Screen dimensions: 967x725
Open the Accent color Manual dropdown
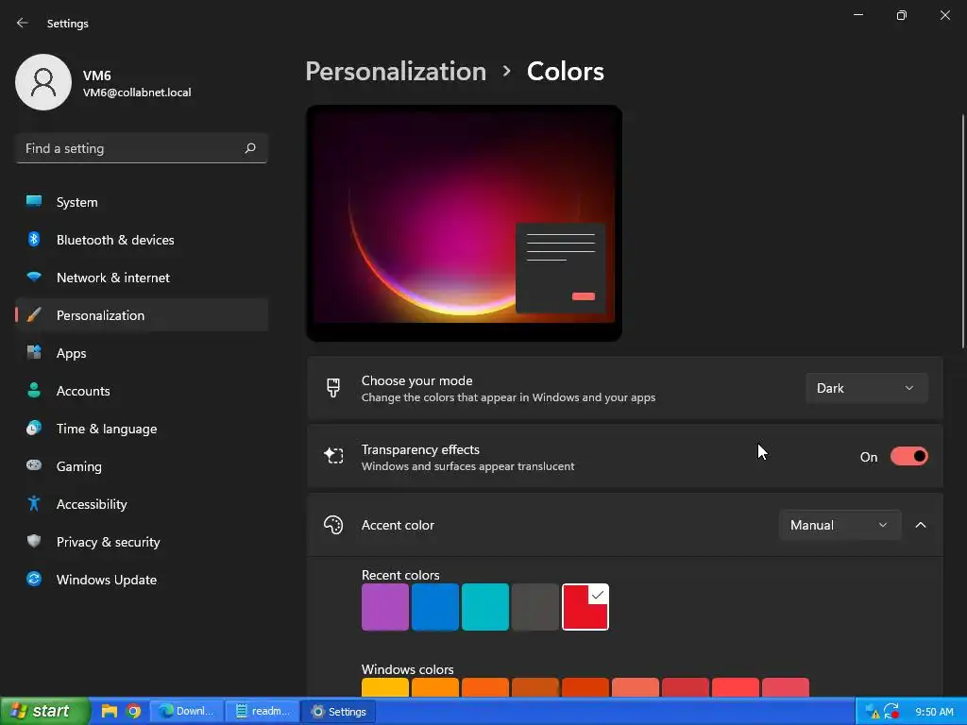pyautogui.click(x=840, y=525)
